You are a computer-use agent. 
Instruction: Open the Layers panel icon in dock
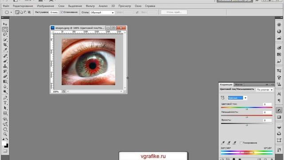[279, 127]
